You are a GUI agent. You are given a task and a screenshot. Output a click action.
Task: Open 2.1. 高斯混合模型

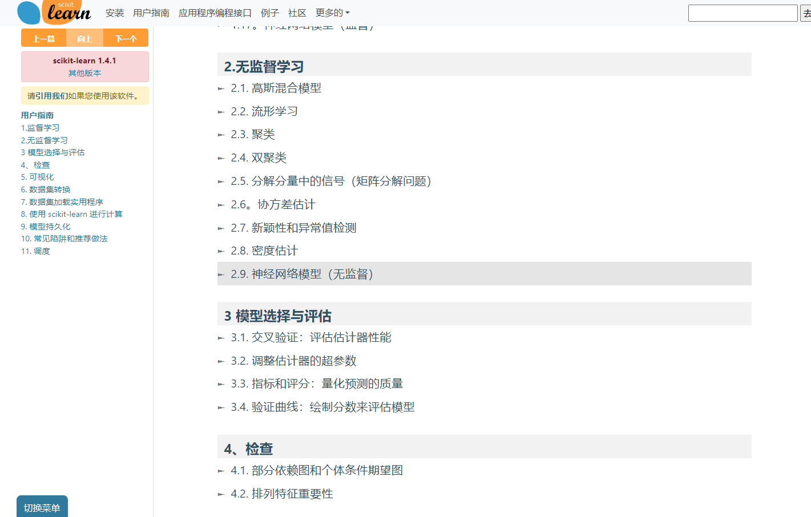point(276,88)
